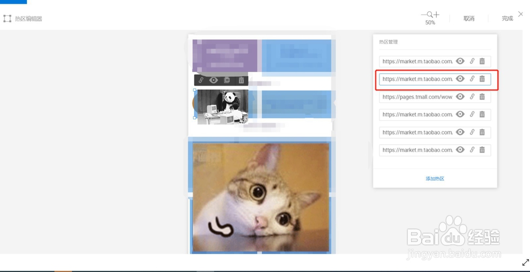The image size is (530, 272).
Task: Toggle eye icon of fourth hotspot row
Action: coord(460,114)
